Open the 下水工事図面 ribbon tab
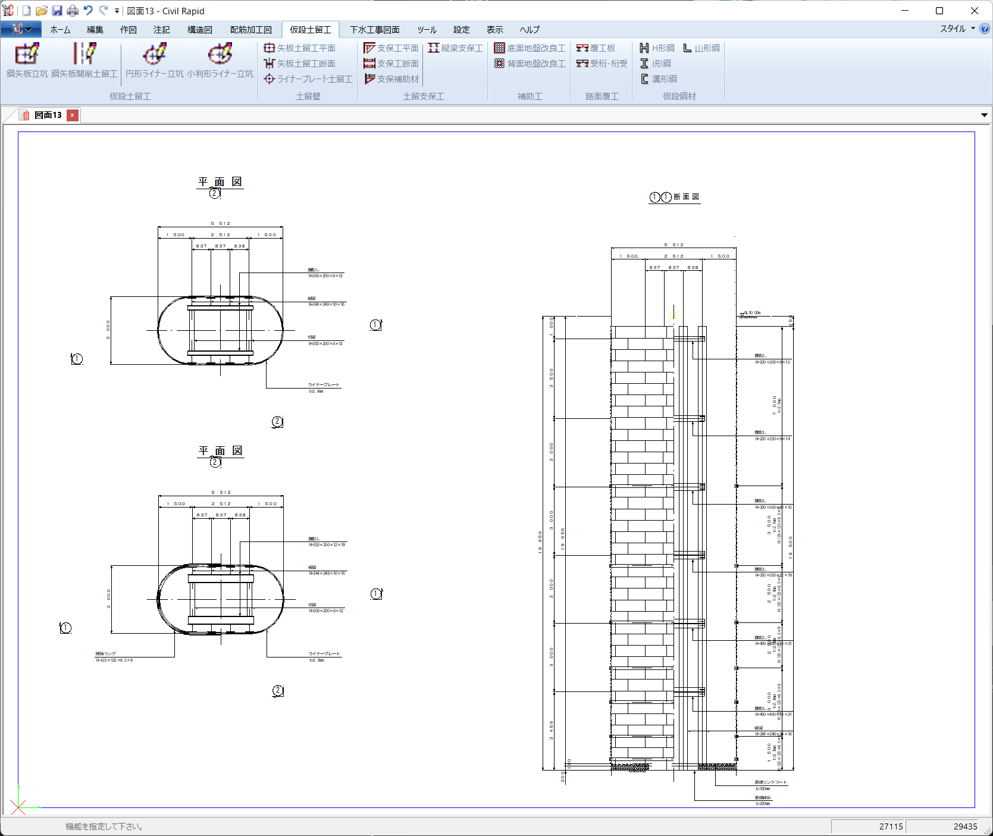Screen dimensions: 993x836 pos(374,30)
